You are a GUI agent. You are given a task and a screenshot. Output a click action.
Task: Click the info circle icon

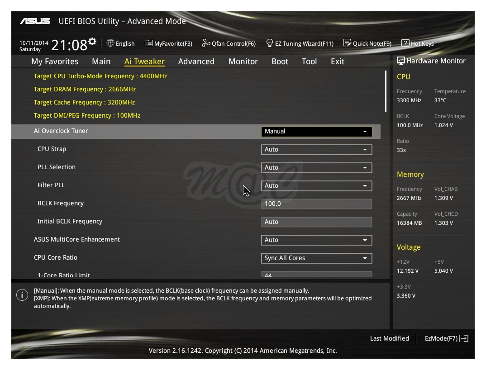click(22, 295)
